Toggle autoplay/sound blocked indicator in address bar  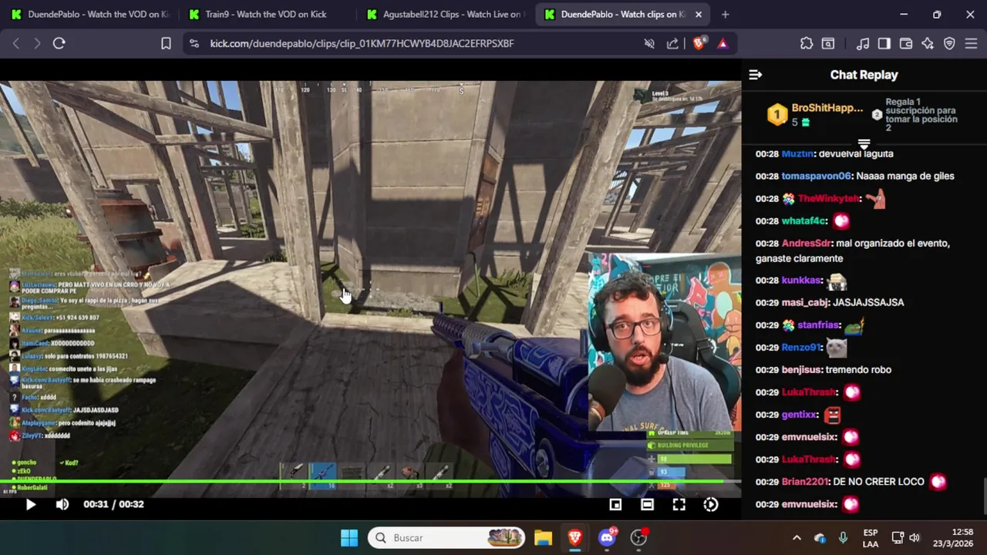click(649, 43)
